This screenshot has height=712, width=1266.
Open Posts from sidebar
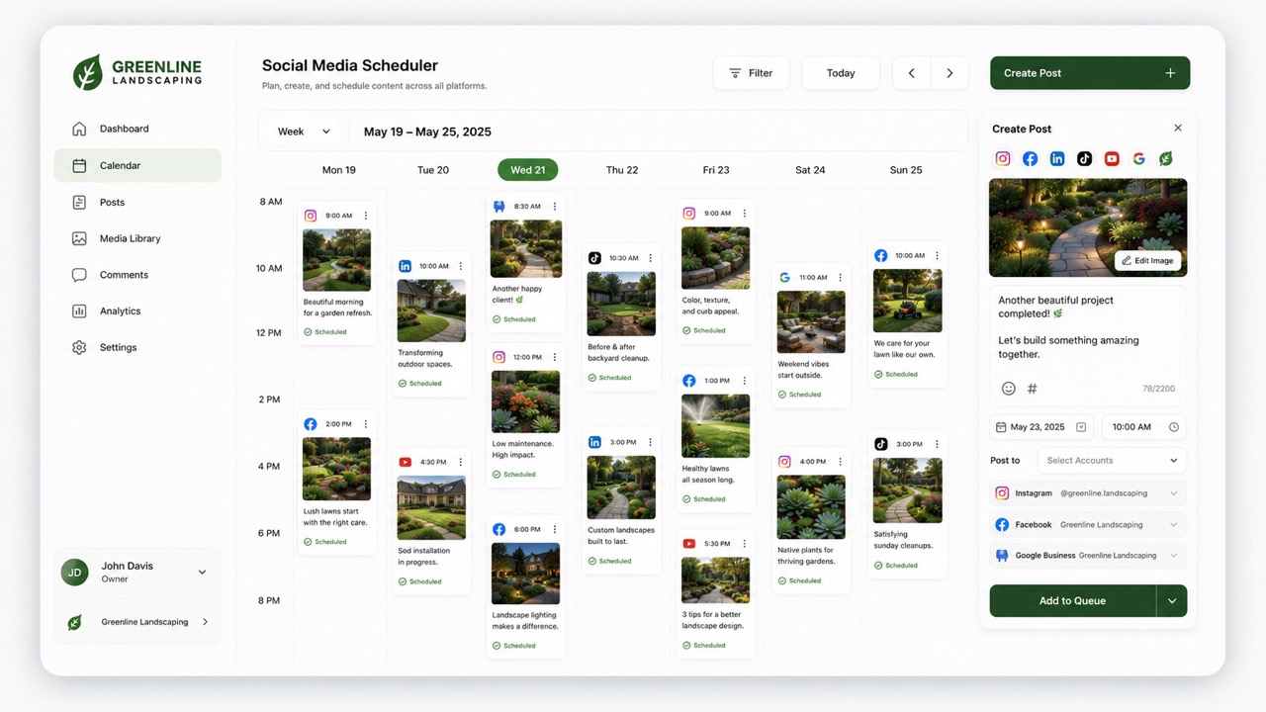point(137,202)
